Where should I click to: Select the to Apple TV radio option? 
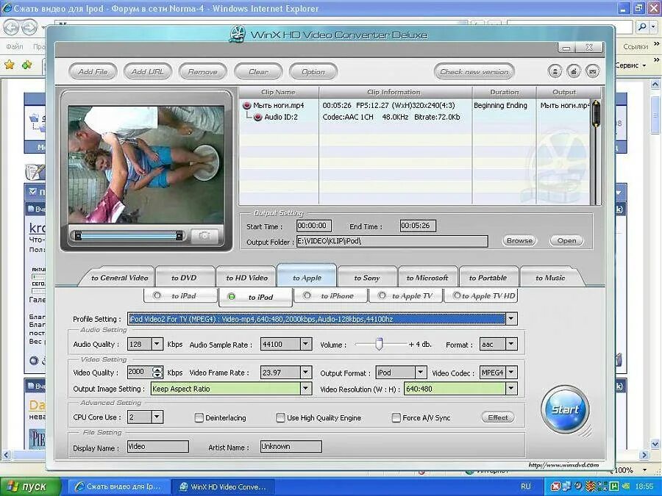pyautogui.click(x=382, y=295)
